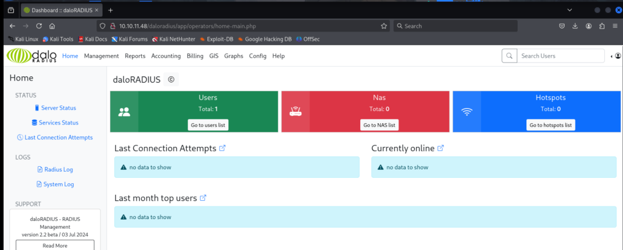The width and height of the screenshot is (623, 250).
Task: Reload the page with the refresh icon
Action: 38,26
